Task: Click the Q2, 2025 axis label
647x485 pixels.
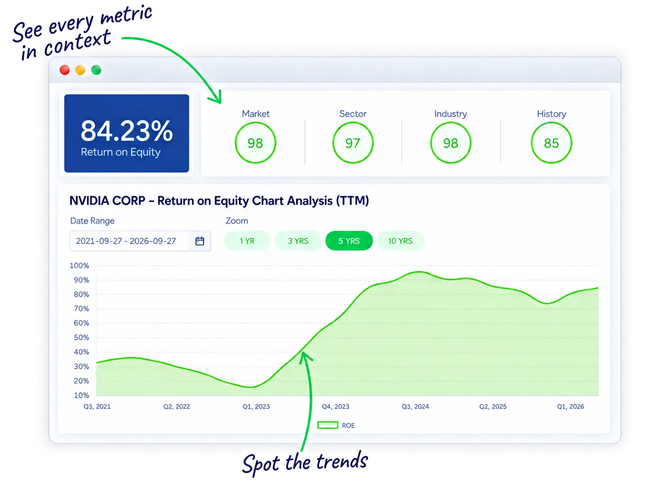Action: [x=493, y=406]
